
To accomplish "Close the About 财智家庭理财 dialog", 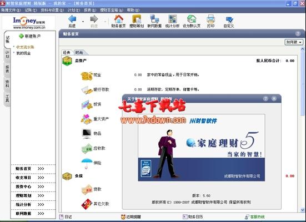I will pyautogui.click(x=274, y=99).
